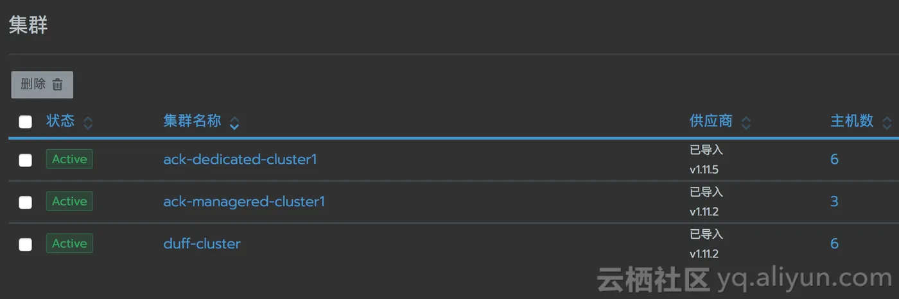899x299 pixels.
Task: Click sort arrows beside 供应商 column
Action: (x=746, y=123)
